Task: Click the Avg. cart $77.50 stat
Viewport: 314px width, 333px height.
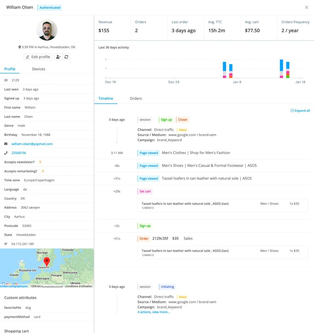Action: tap(259, 27)
